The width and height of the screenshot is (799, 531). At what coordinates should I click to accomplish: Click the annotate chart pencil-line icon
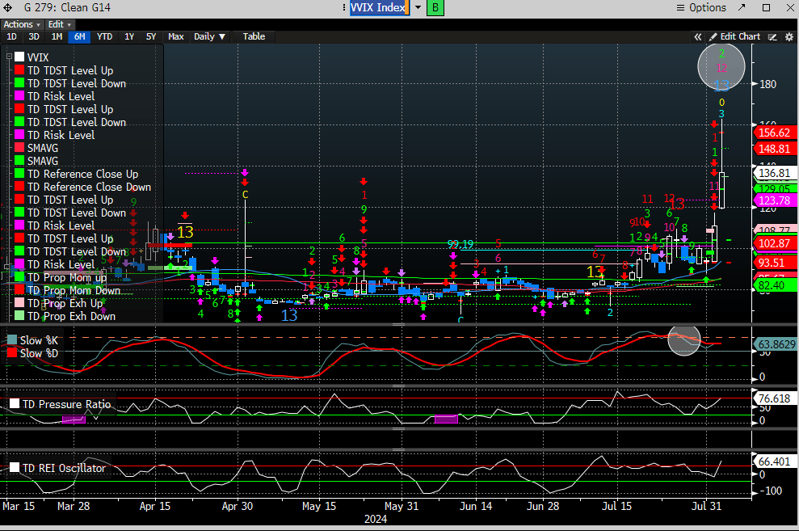pos(772,36)
